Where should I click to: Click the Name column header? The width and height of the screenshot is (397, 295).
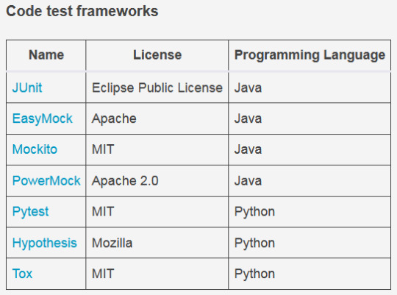(46, 55)
